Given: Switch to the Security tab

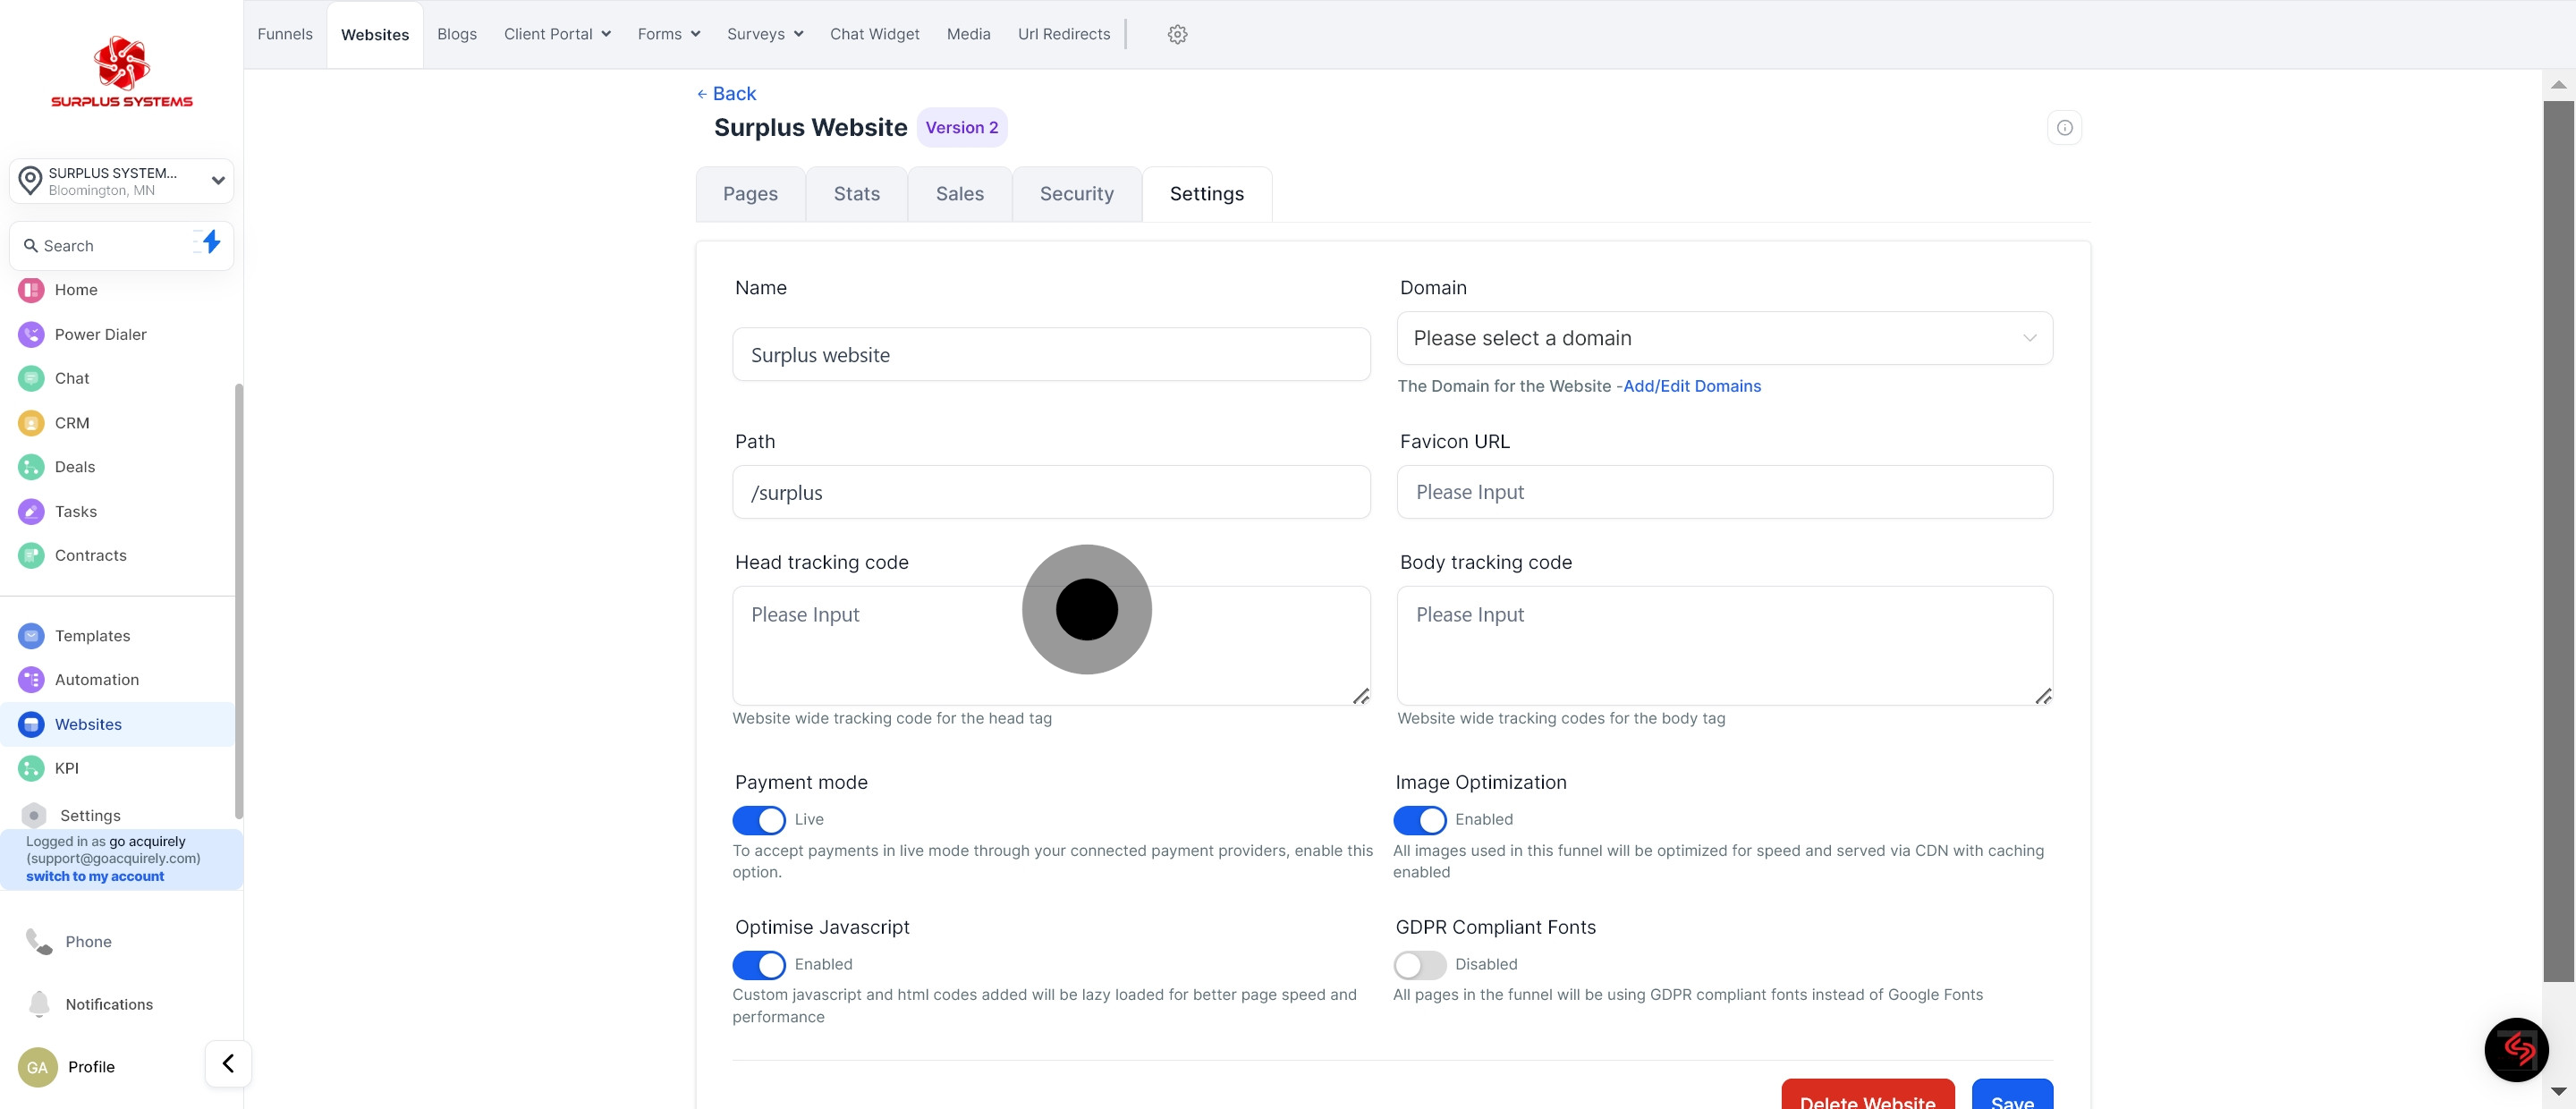Looking at the screenshot, I should (1076, 194).
